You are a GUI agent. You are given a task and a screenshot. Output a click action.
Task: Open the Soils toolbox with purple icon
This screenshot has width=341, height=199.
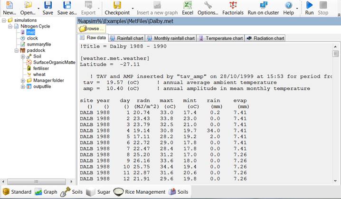(x=178, y=192)
